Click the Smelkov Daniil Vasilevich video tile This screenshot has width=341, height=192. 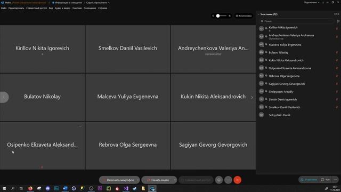pyautogui.click(x=128, y=49)
